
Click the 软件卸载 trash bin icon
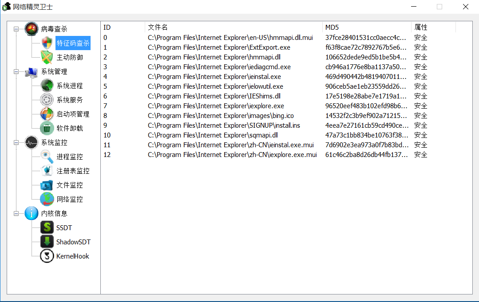pos(47,128)
